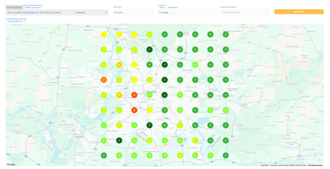Select the yellow 5 marker at Tempelhof
330x169 pixels.
[x=150, y=110]
